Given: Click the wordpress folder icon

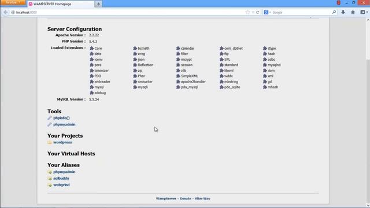Looking at the screenshot, I should (x=50, y=143).
